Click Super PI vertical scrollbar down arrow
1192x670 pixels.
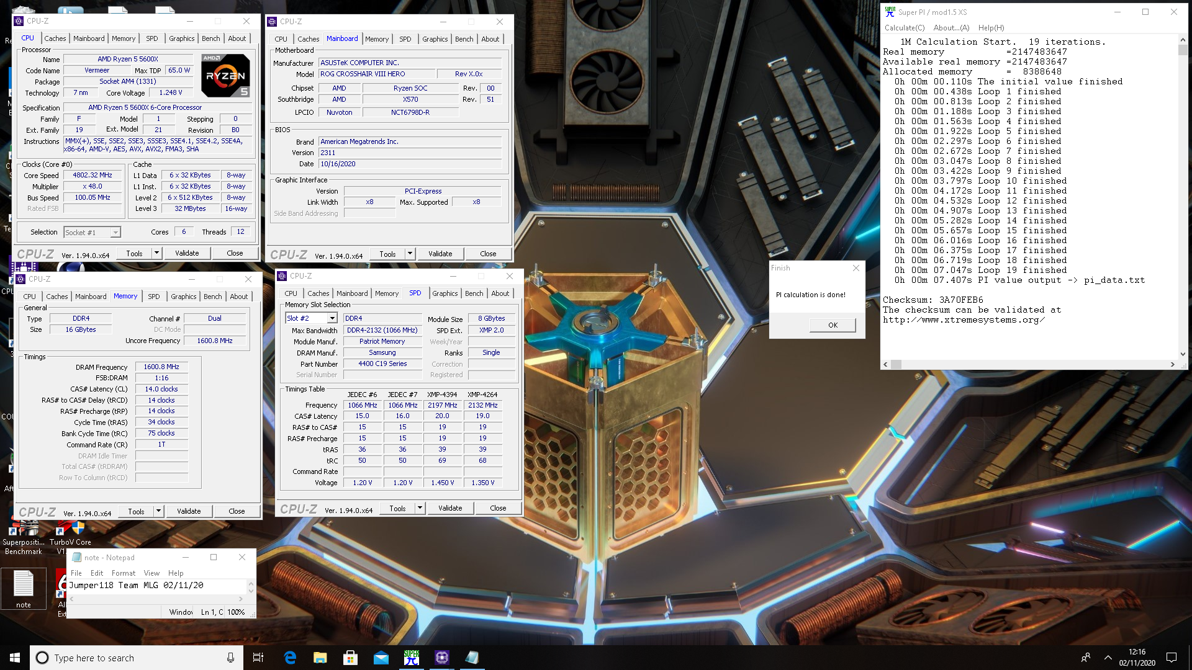(1183, 354)
